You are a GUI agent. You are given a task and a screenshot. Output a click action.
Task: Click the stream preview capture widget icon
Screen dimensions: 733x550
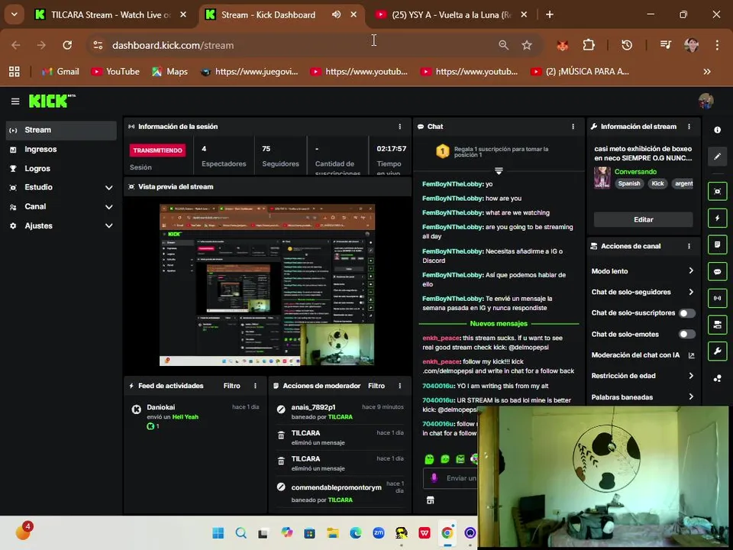717,191
